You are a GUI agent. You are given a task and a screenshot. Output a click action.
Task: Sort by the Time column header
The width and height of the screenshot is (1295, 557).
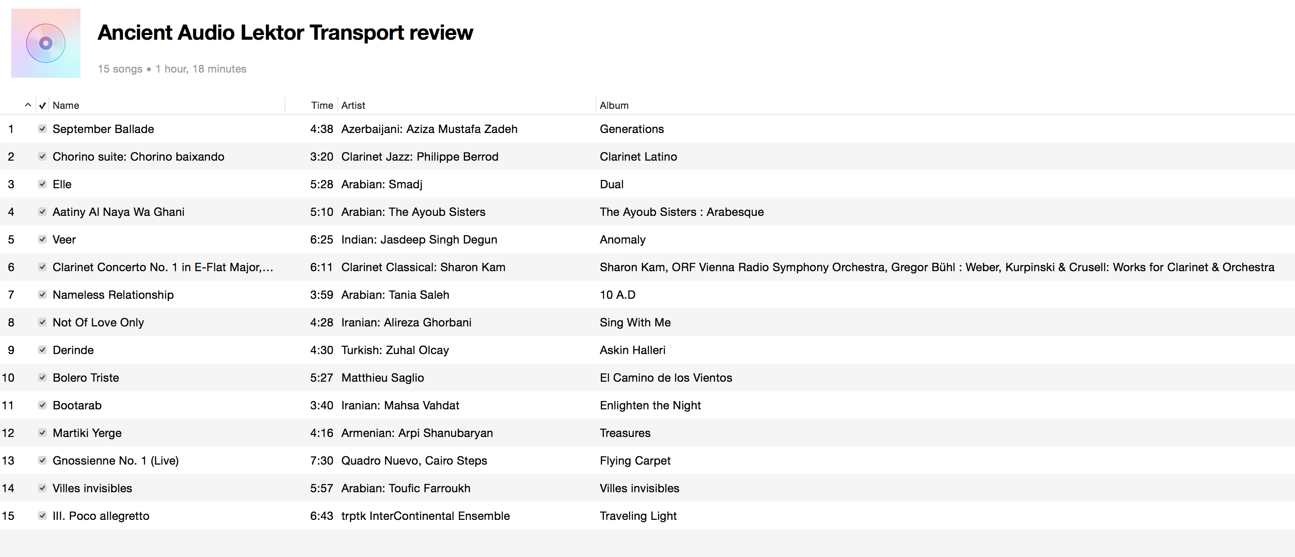coord(322,105)
